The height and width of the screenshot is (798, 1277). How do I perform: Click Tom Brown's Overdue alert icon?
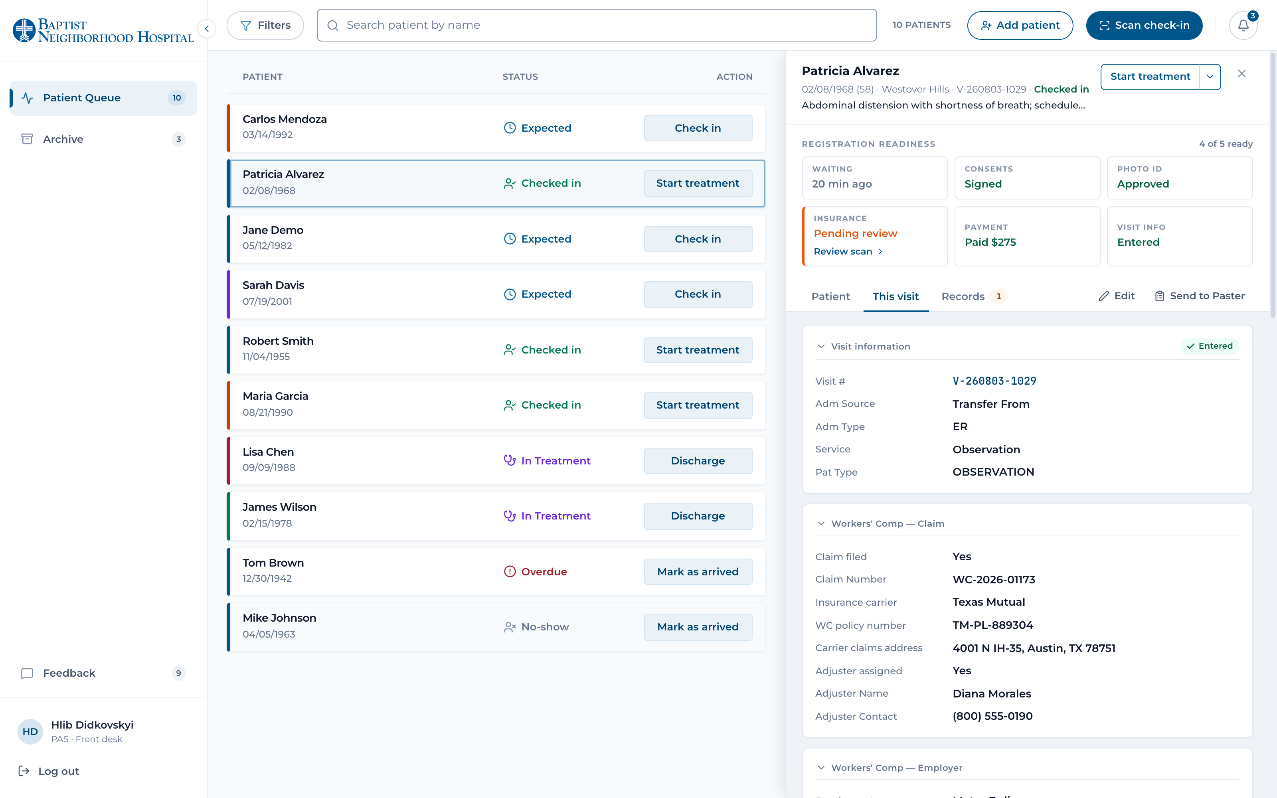point(510,572)
